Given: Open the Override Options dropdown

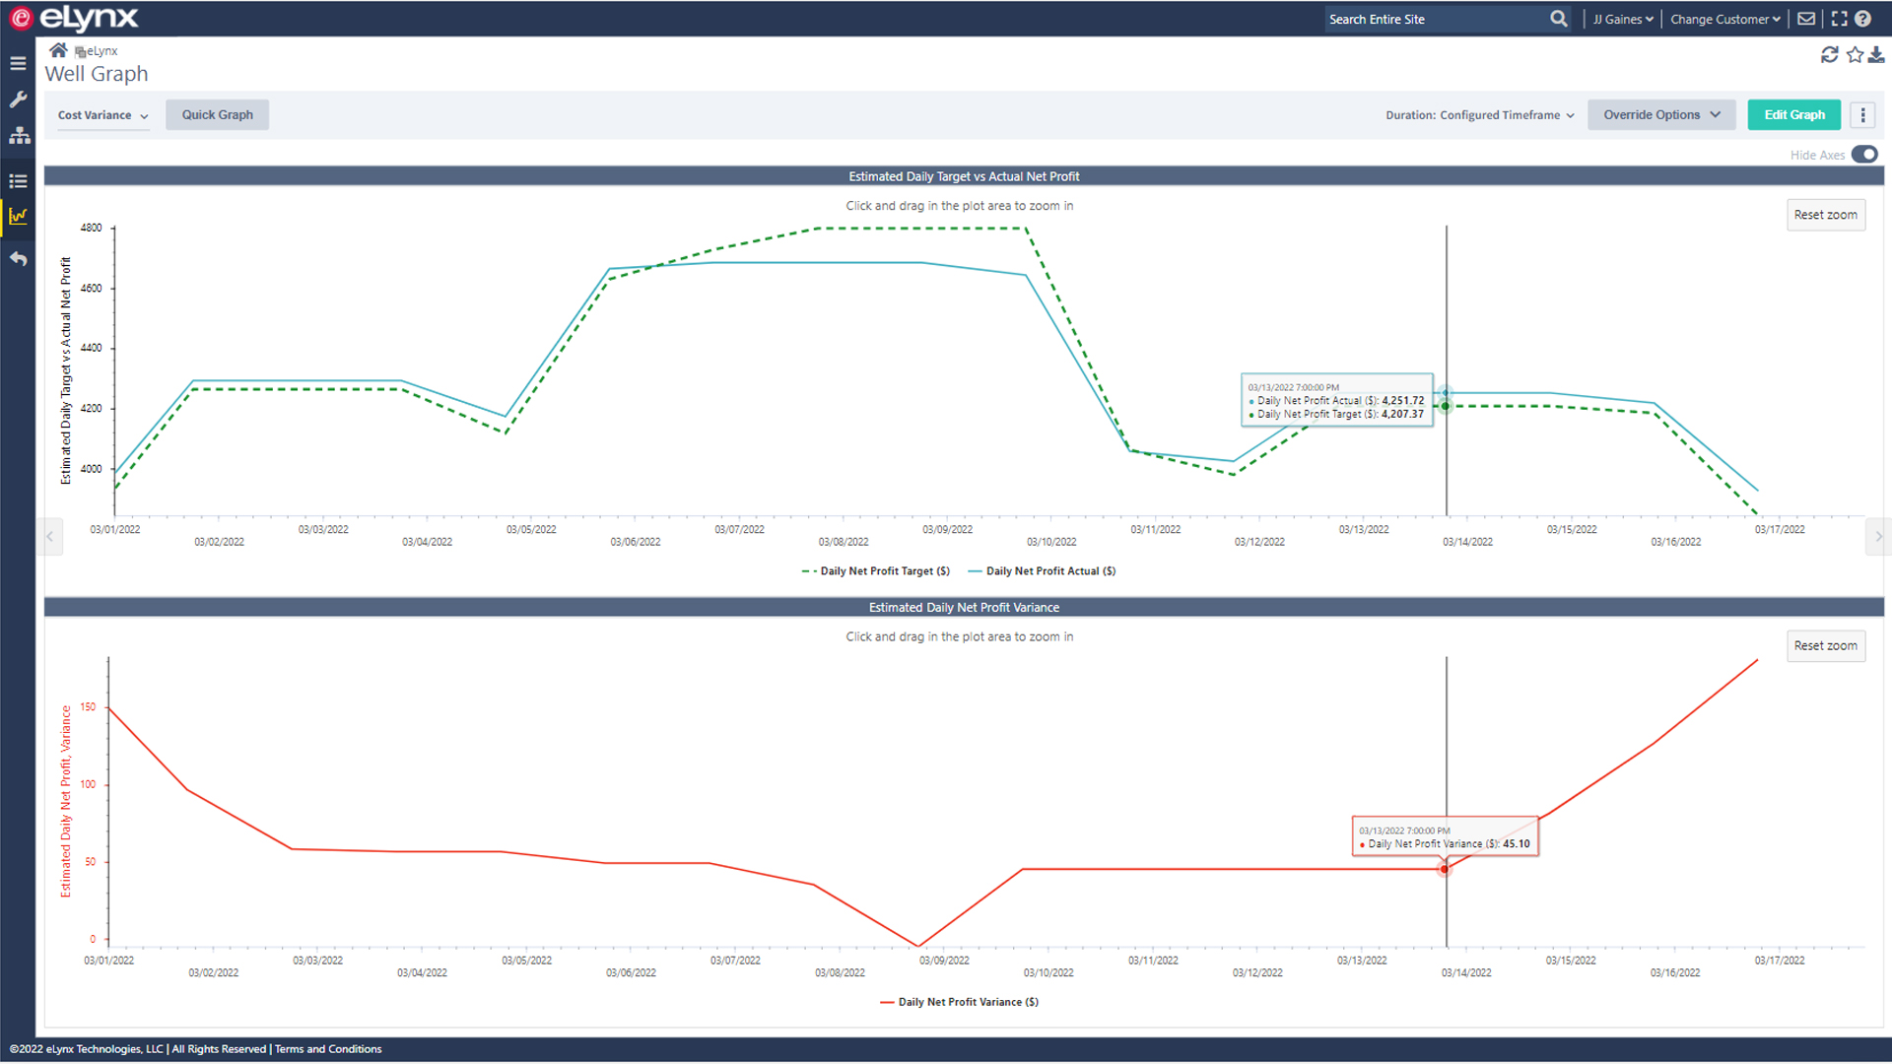Looking at the screenshot, I should 1661,114.
